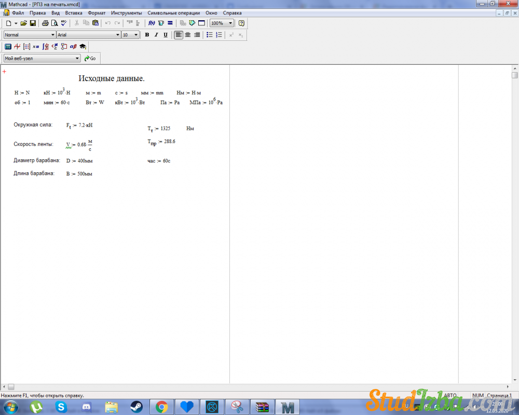Click the spell check icon
This screenshot has width=519, height=415.
point(63,23)
